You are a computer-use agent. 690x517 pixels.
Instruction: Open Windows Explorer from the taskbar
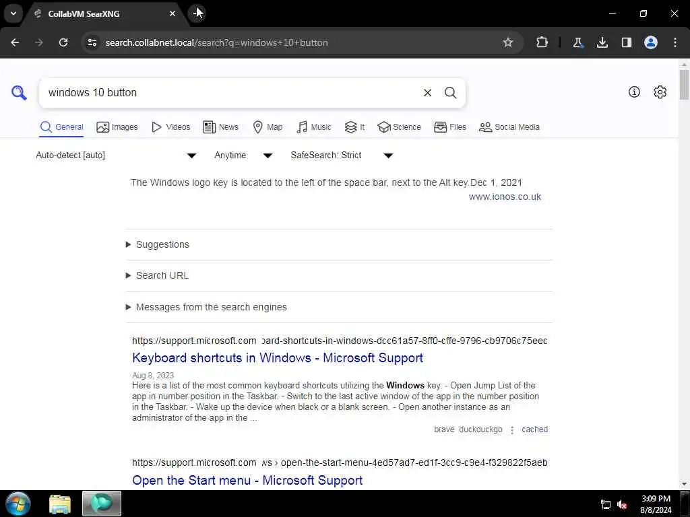click(x=60, y=504)
